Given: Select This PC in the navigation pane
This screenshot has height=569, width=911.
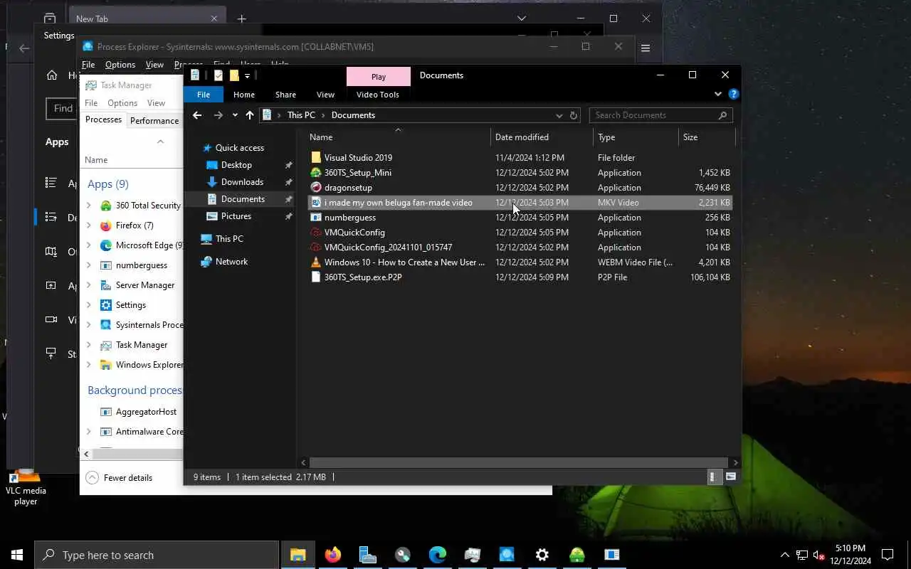Looking at the screenshot, I should [229, 239].
